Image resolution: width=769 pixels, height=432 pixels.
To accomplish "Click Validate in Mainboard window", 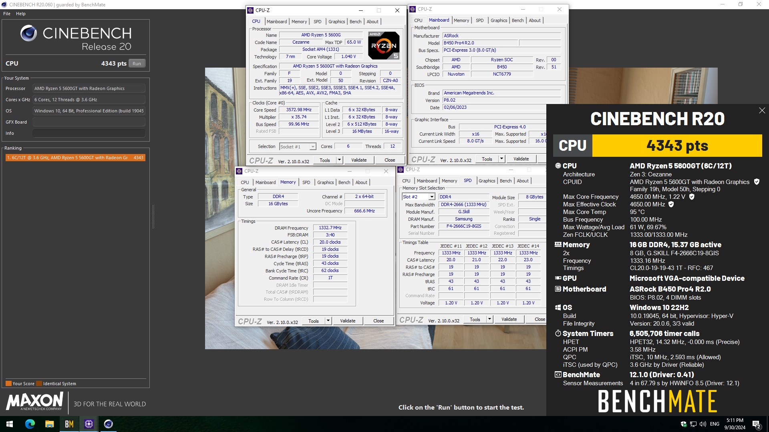I will pos(521,159).
